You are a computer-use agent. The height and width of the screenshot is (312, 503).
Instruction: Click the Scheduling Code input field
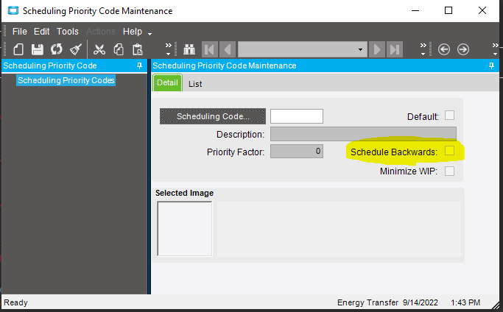[297, 116]
